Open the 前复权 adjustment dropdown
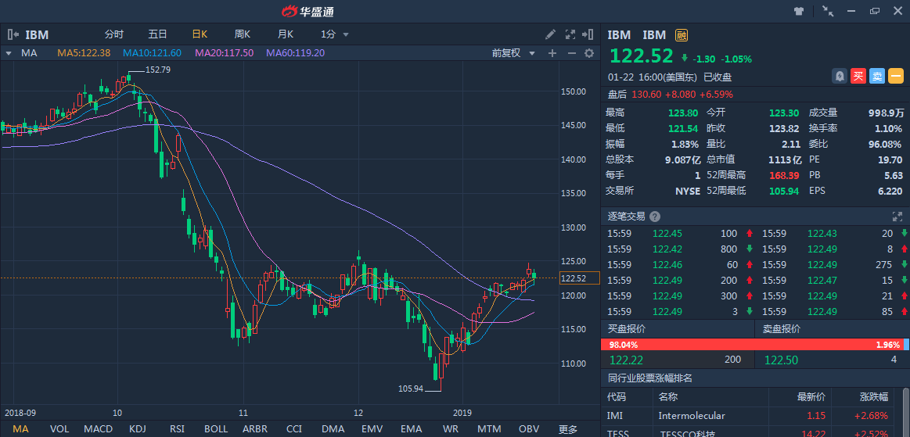The height and width of the screenshot is (437, 910). [x=513, y=53]
